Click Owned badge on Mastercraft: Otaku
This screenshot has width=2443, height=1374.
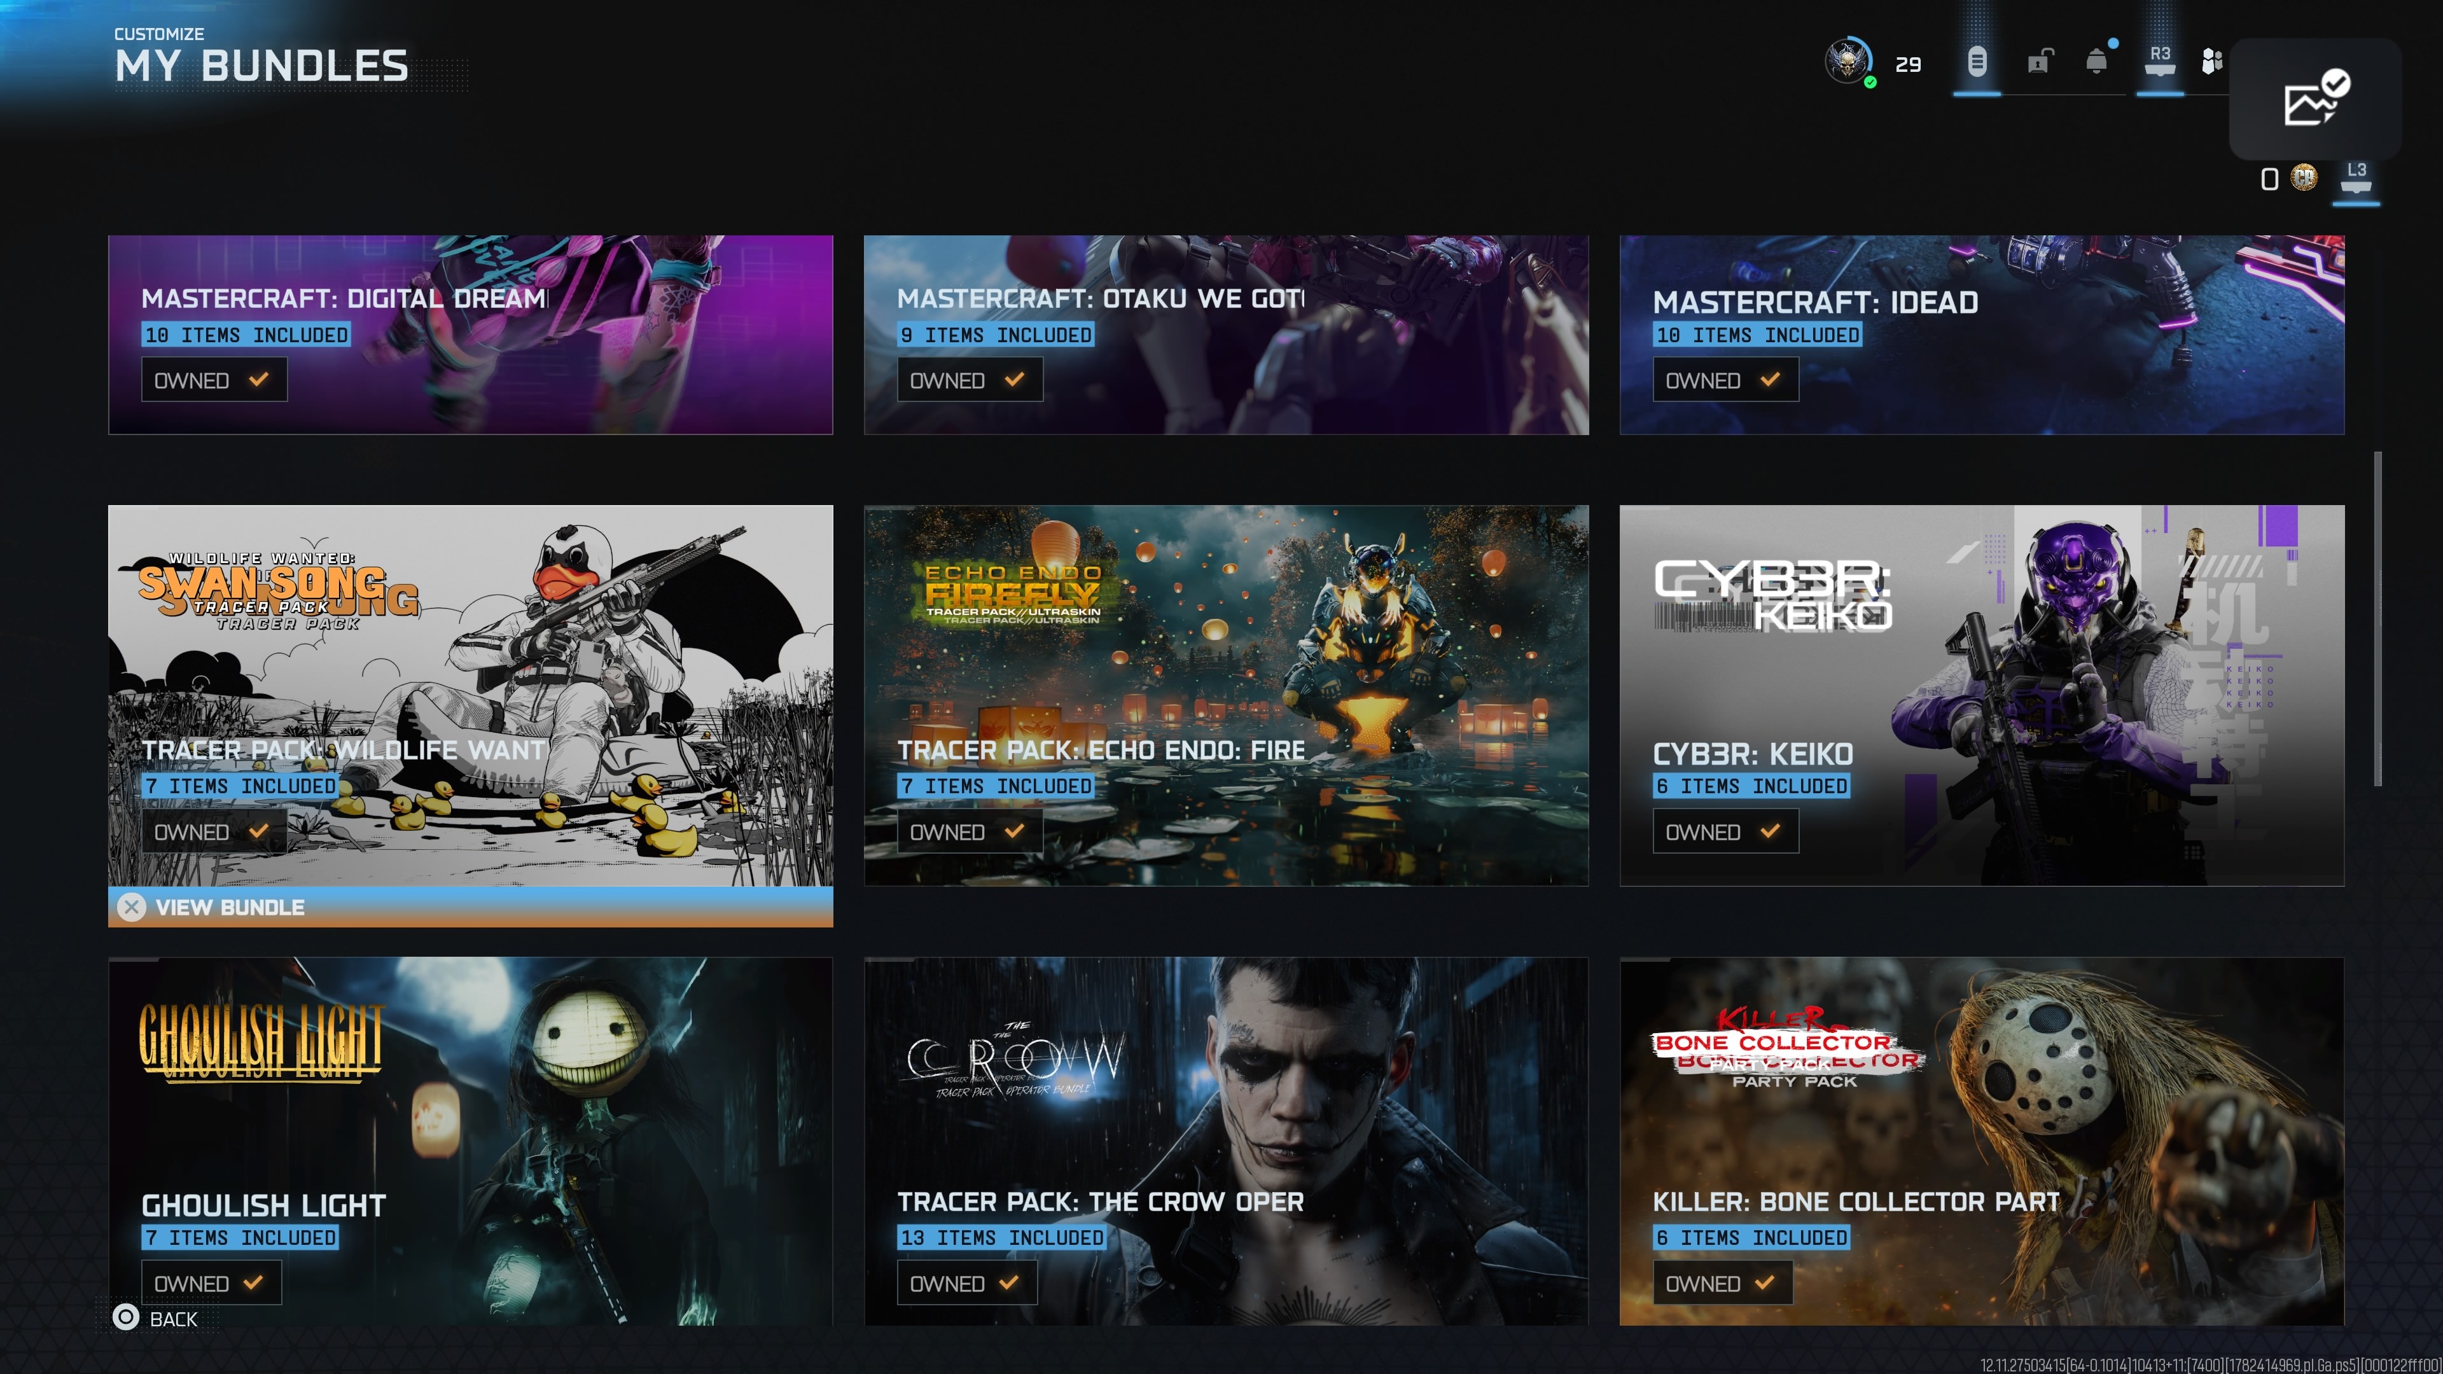pos(970,380)
